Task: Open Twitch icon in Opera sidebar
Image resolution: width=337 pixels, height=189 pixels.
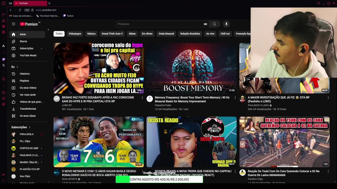Action: pyautogui.click(x=3, y=59)
